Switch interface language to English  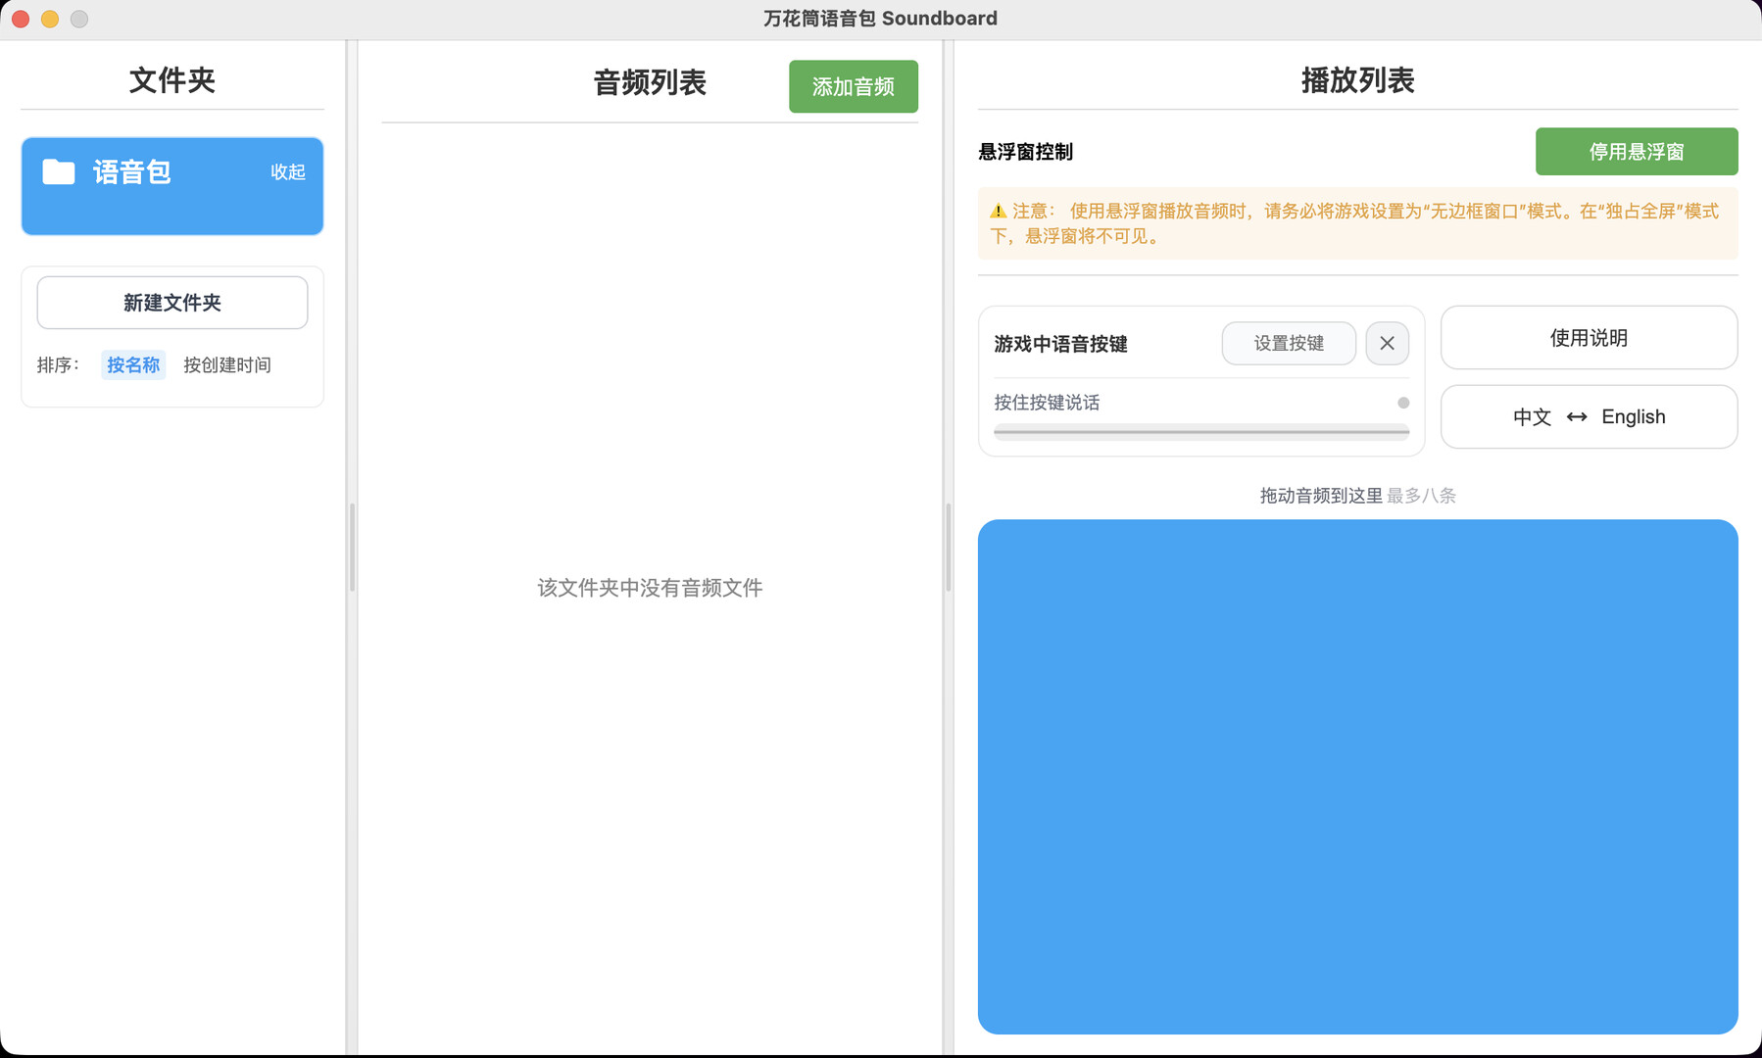1633,416
